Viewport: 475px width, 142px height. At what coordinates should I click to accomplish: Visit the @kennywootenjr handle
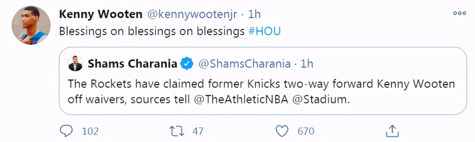(x=192, y=14)
